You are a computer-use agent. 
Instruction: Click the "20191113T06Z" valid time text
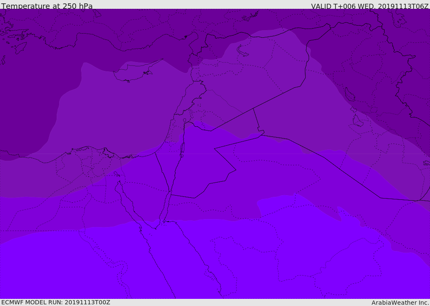point(403,6)
